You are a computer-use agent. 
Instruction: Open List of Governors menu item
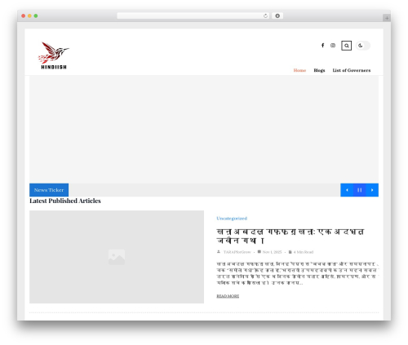pos(352,70)
